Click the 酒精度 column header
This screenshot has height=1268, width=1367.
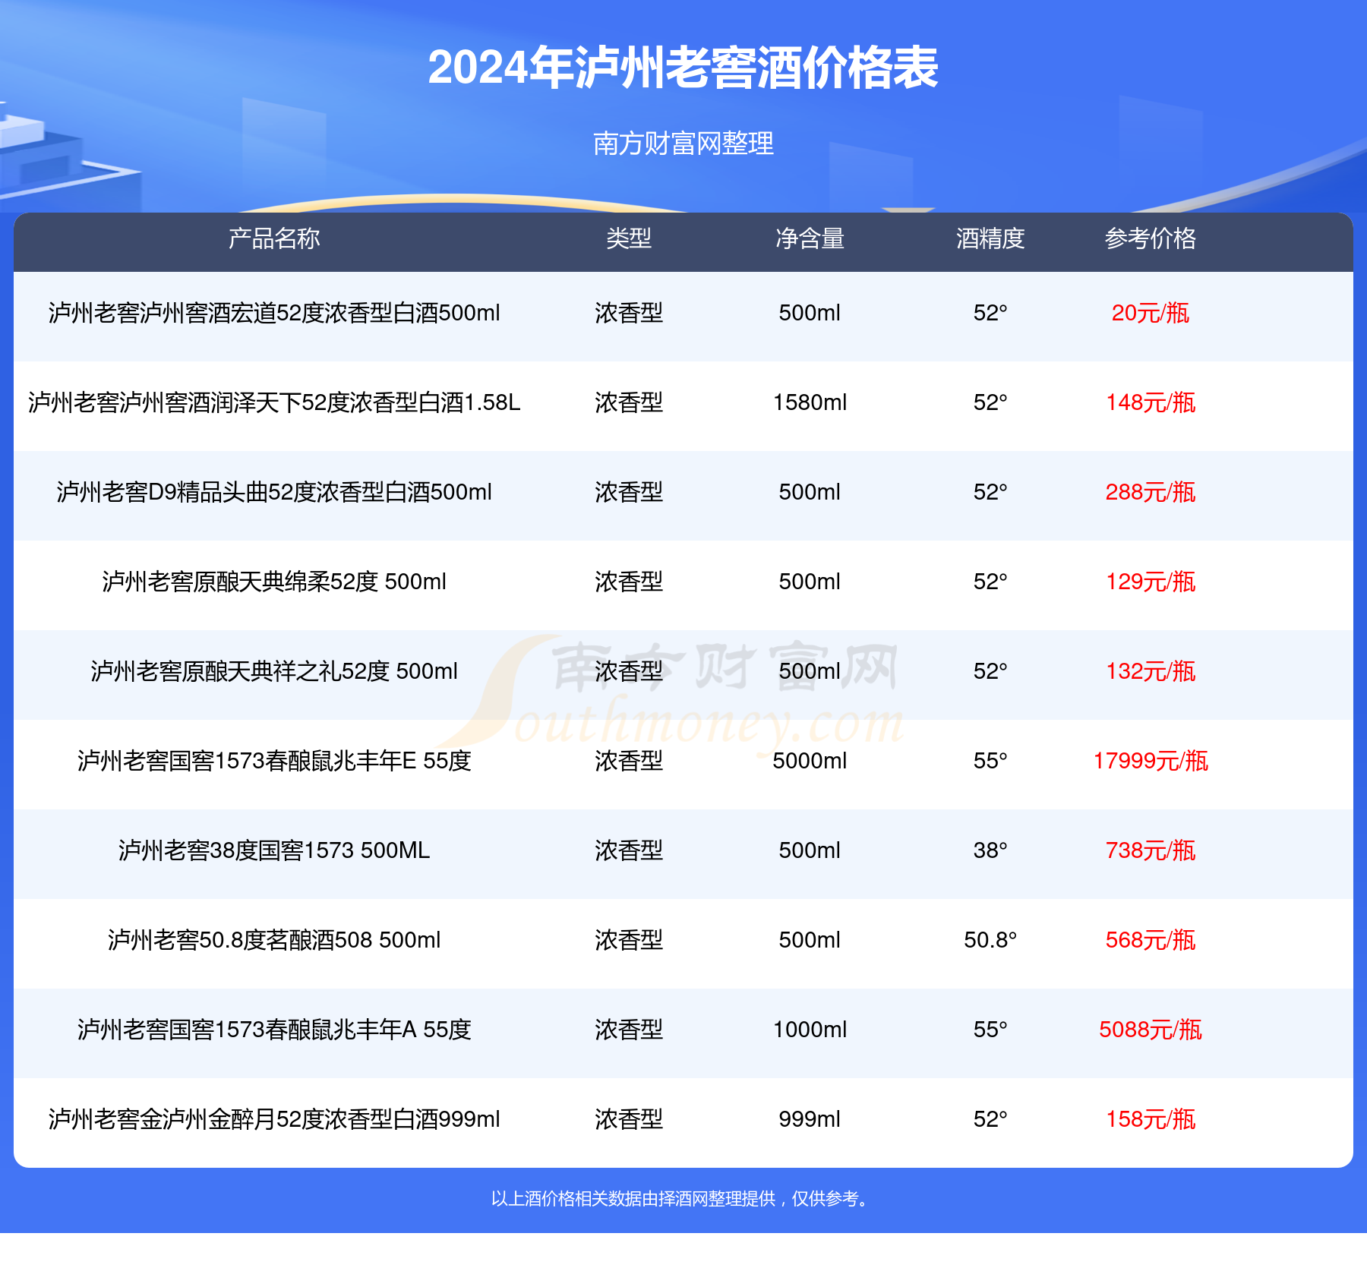990,238
